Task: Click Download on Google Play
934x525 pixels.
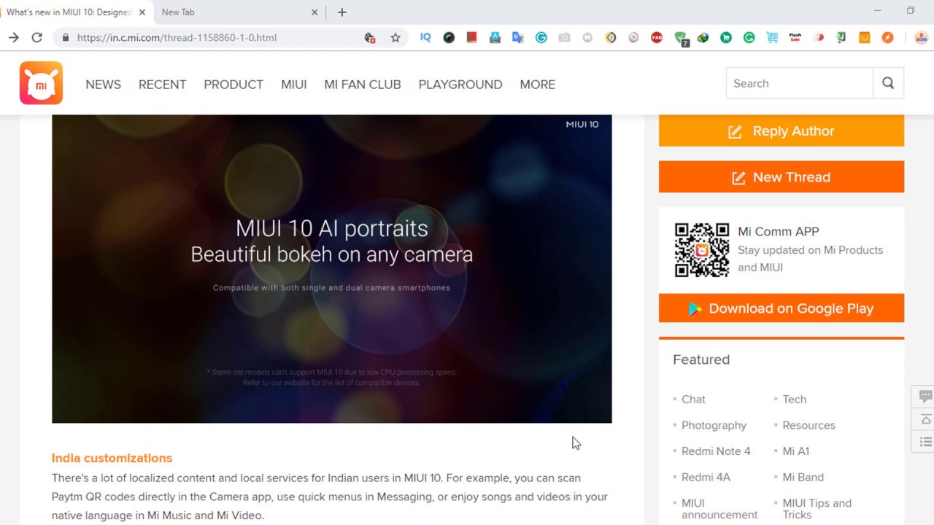Action: point(781,308)
